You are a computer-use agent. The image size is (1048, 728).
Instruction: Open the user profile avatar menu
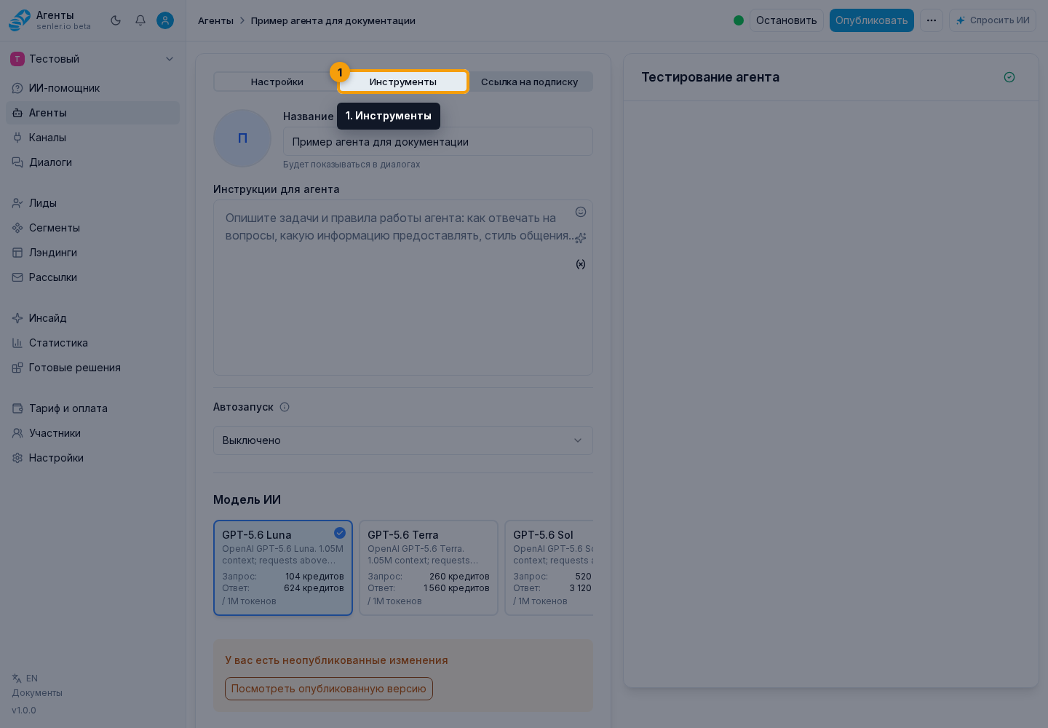(165, 20)
